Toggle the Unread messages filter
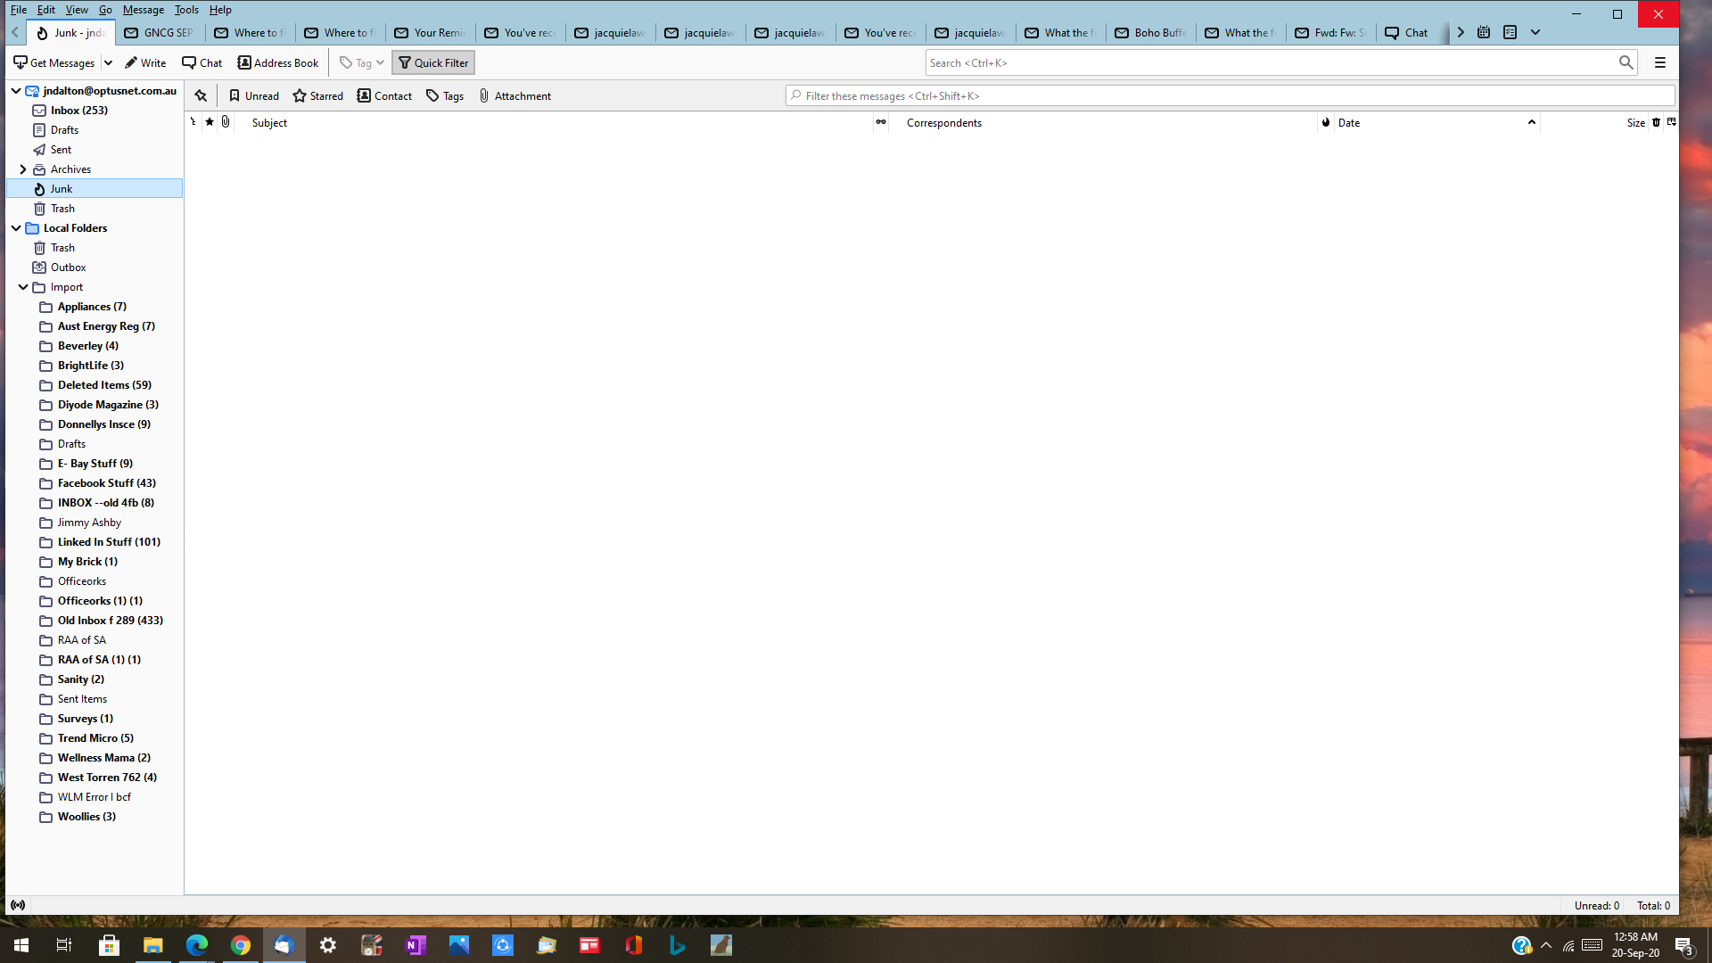 click(254, 95)
